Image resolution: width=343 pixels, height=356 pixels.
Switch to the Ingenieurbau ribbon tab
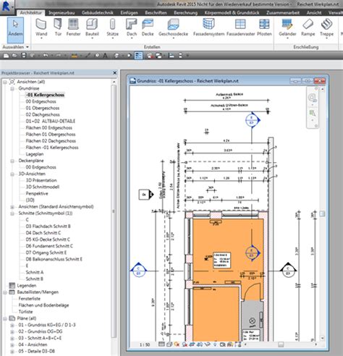point(62,12)
